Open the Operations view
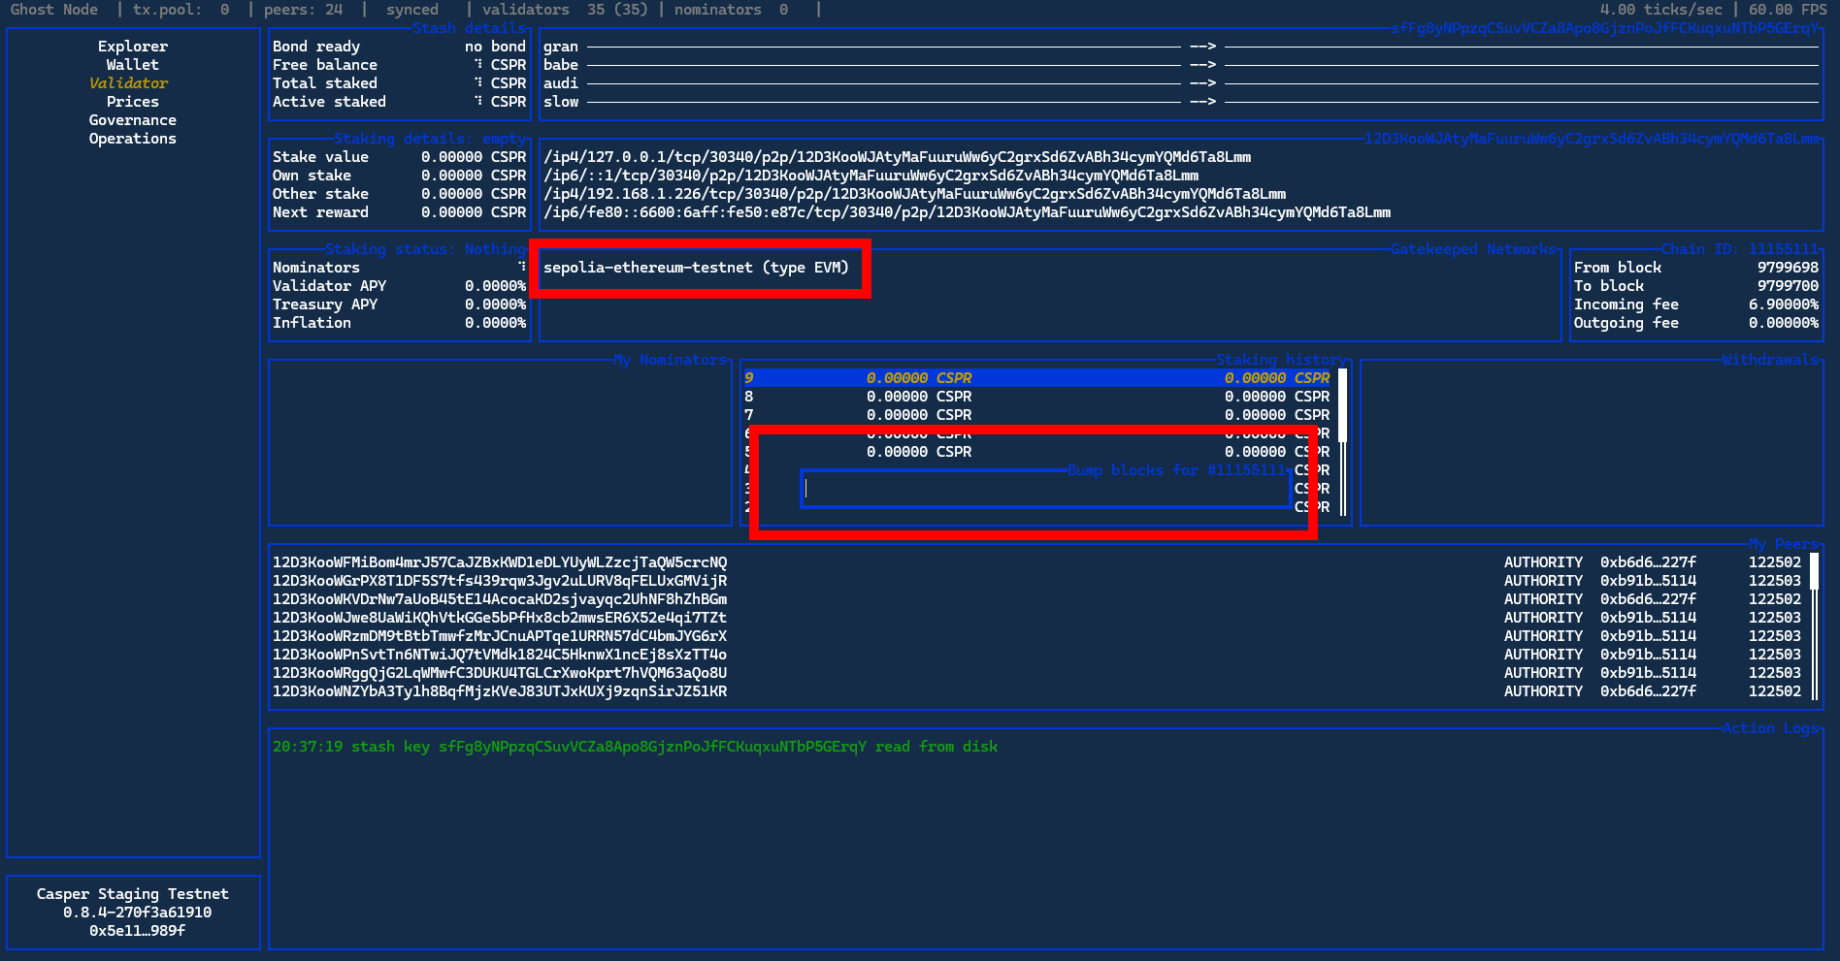The width and height of the screenshot is (1840, 961). pos(132,138)
